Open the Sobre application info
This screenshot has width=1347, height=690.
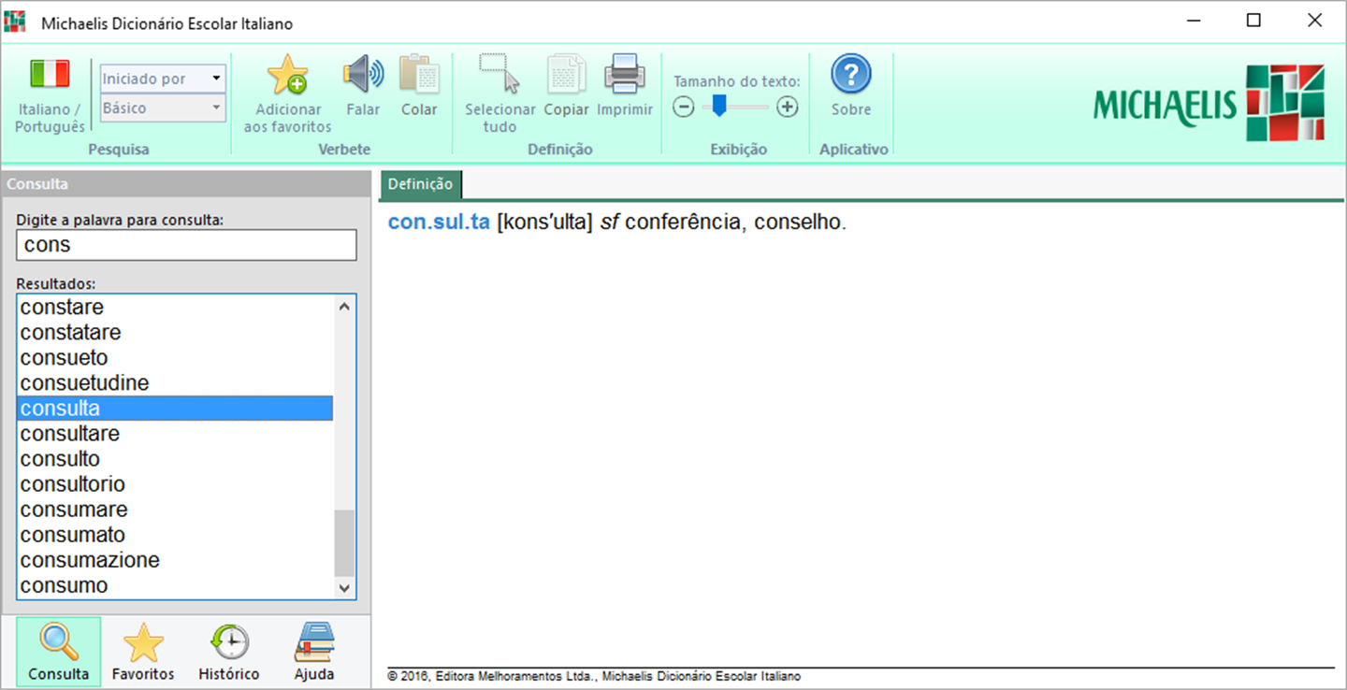[x=851, y=86]
